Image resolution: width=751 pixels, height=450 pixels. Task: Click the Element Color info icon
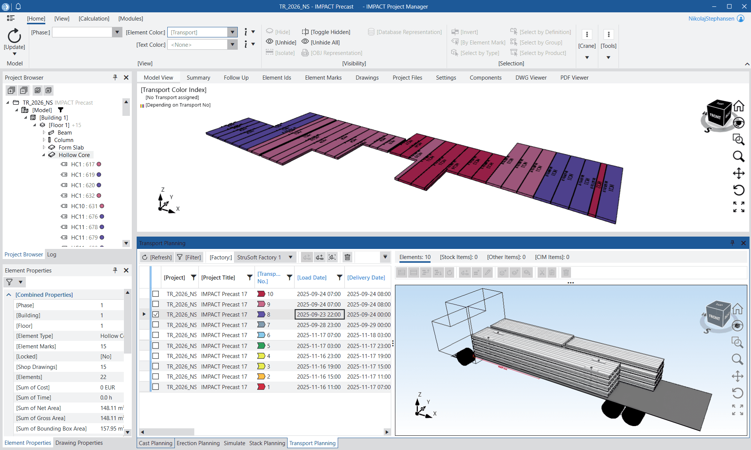click(246, 32)
